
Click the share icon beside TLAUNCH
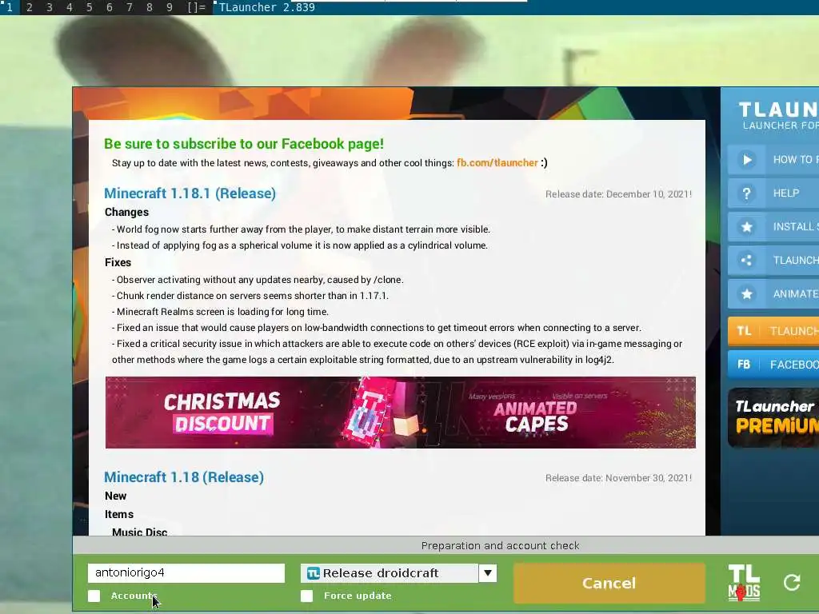pyautogui.click(x=747, y=260)
